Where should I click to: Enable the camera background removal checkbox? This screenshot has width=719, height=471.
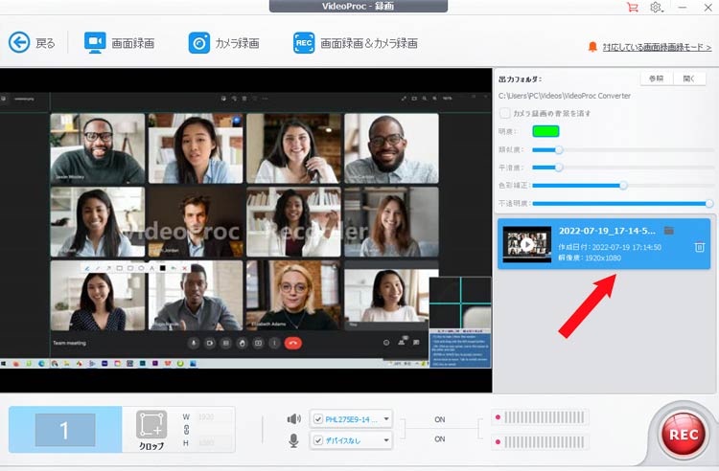click(x=505, y=113)
